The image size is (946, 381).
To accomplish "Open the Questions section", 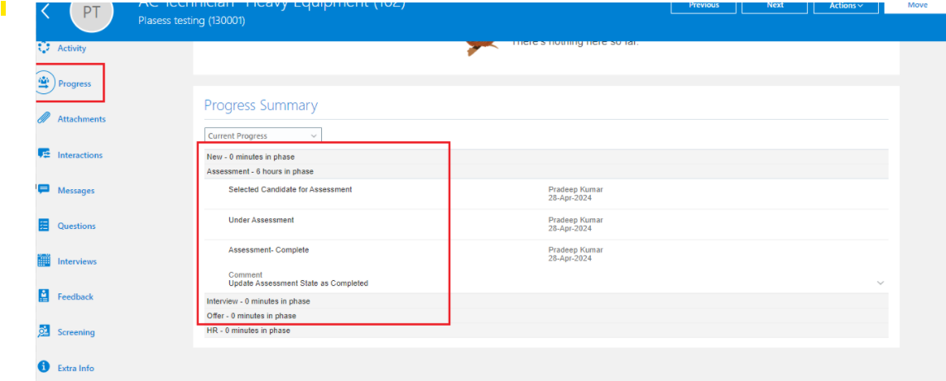I will pos(77,226).
